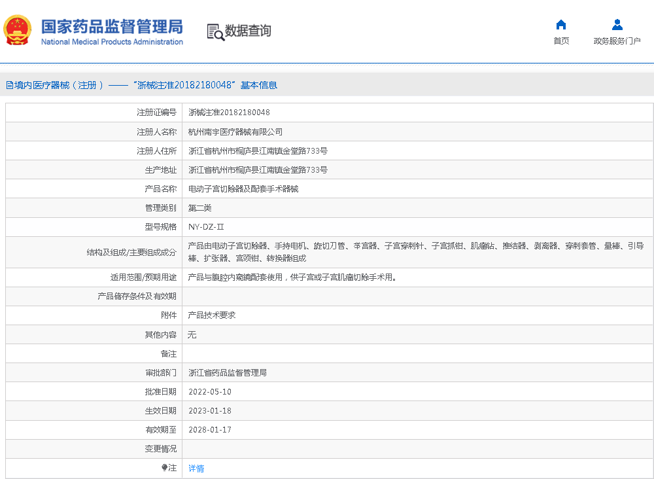Click the home house icon
Viewport: 654px width, 479px height.
[x=560, y=25]
